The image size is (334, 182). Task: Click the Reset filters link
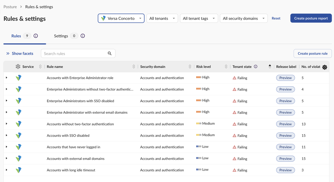coord(276,18)
